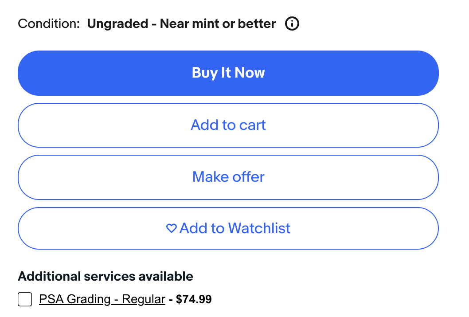Click the heart icon on Watchlist button
The image size is (469, 317).
pos(171,229)
